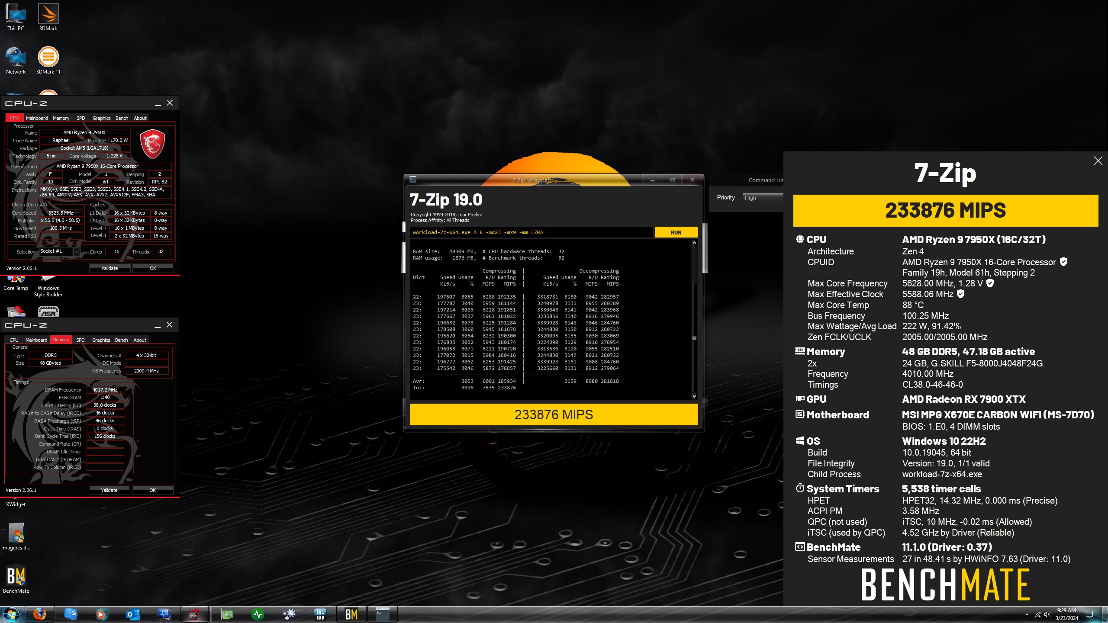Open Outlook from the taskbar
The width and height of the screenshot is (1108, 623).
pyautogui.click(x=133, y=614)
